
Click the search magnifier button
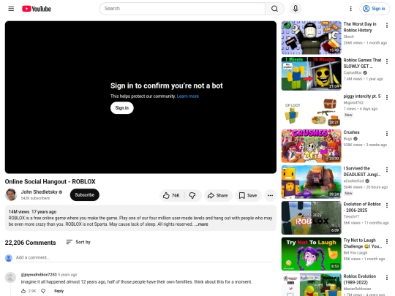click(274, 9)
